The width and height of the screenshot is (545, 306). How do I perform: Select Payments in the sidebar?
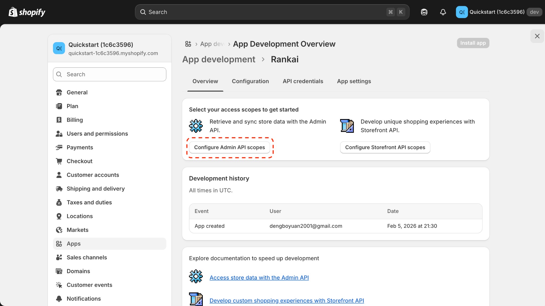click(80, 147)
